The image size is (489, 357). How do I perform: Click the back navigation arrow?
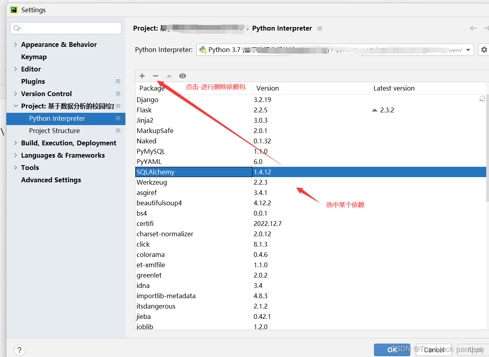[473, 28]
